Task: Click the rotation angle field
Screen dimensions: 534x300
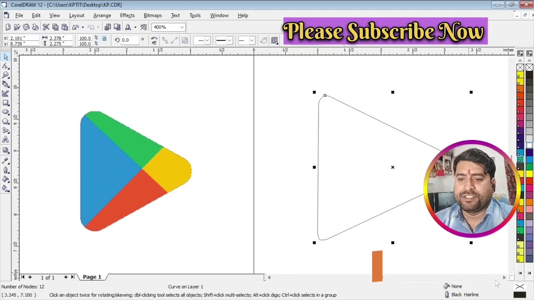Action: [129, 40]
